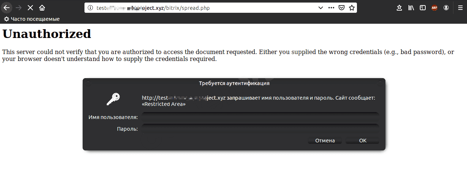This screenshot has width=467, height=184.
Task: Open the Firefox hamburger menu
Action: (x=460, y=8)
